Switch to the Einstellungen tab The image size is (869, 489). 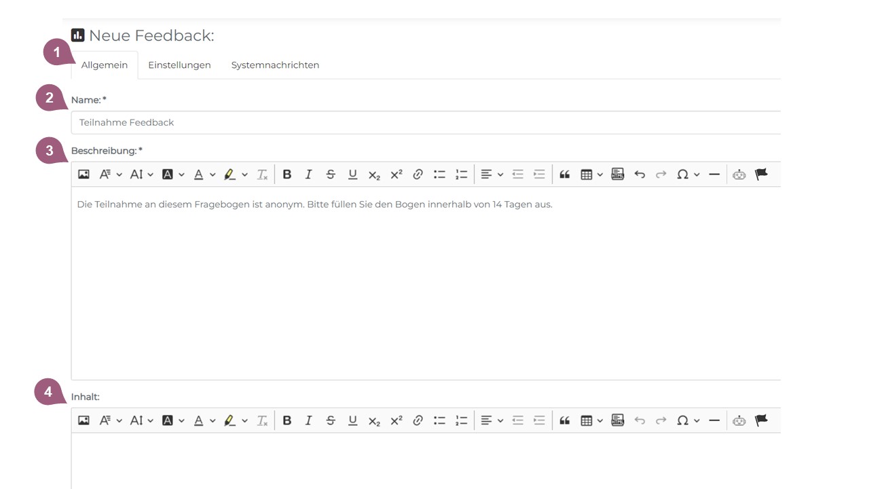pyautogui.click(x=179, y=65)
